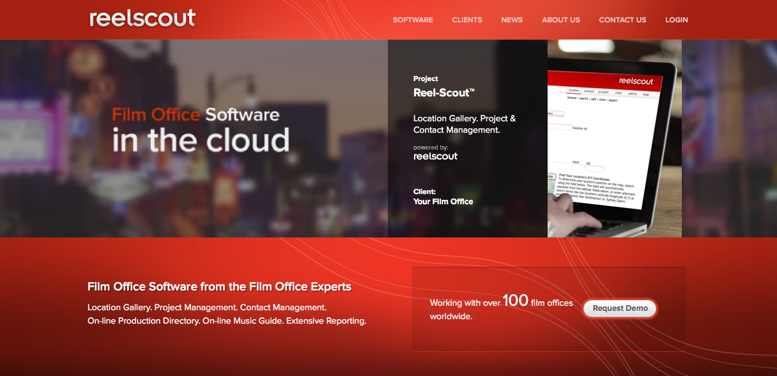
Task: Click the Login link
Action: [x=677, y=20]
